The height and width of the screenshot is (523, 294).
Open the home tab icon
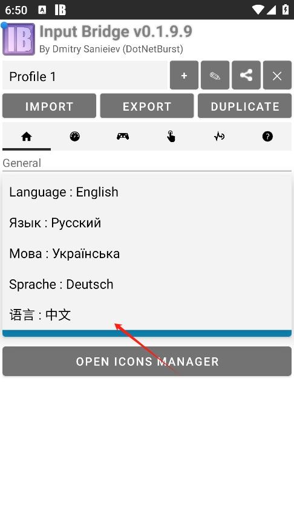coord(27,137)
